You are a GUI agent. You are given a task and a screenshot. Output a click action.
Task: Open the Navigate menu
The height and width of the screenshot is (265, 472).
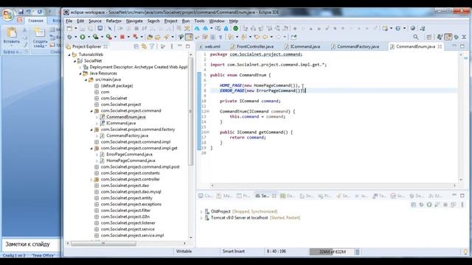(x=134, y=21)
